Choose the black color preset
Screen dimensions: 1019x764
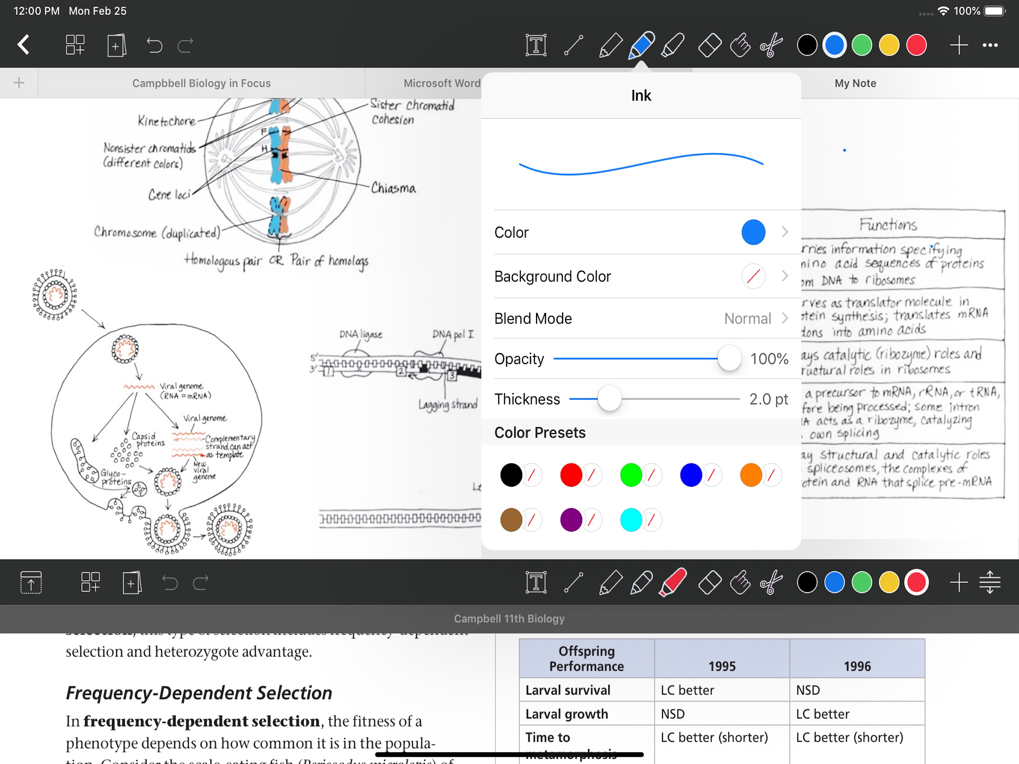tap(511, 475)
